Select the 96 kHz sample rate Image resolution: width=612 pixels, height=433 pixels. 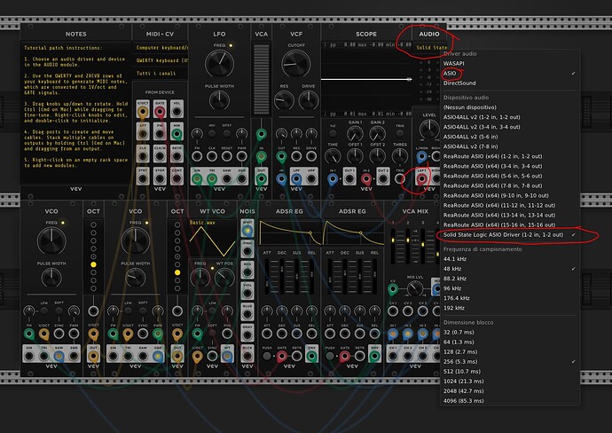tap(509, 288)
